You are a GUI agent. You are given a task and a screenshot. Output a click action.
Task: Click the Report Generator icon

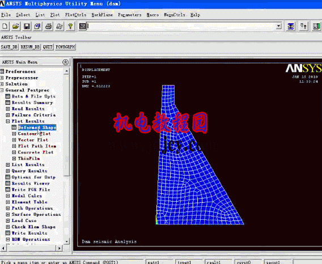60,27
